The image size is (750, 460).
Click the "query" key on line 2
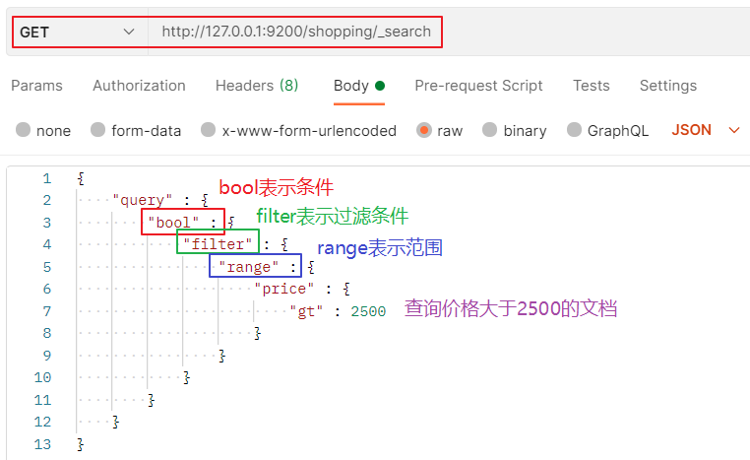142,200
